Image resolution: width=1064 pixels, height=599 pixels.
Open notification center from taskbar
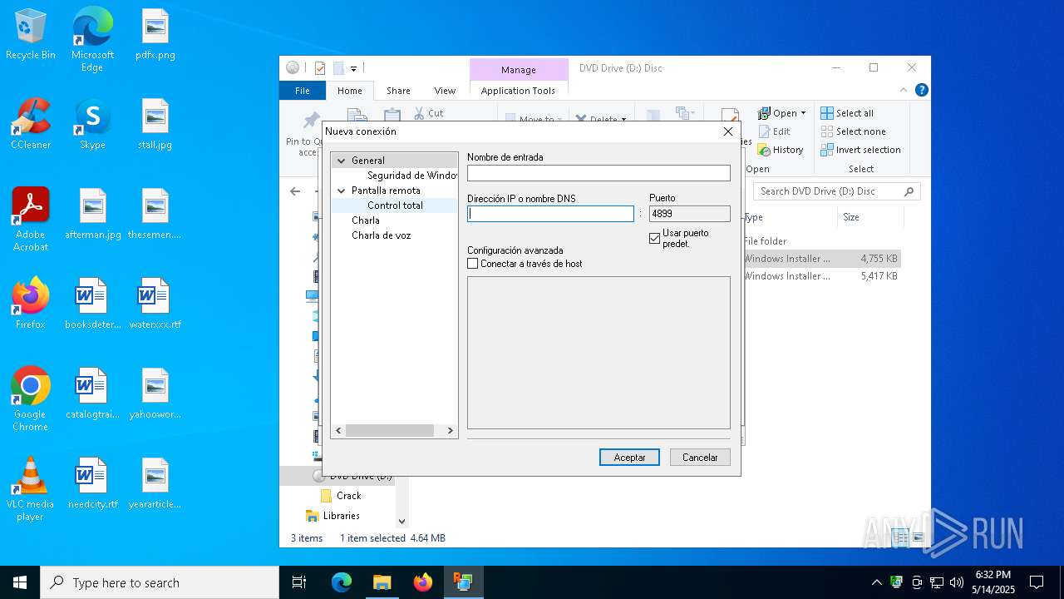(x=1037, y=582)
